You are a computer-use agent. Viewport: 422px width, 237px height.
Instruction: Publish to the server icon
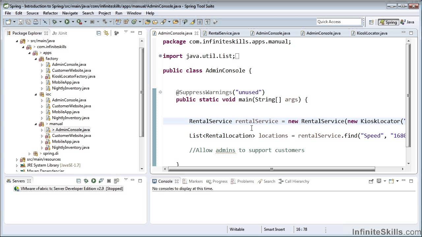click(116, 181)
